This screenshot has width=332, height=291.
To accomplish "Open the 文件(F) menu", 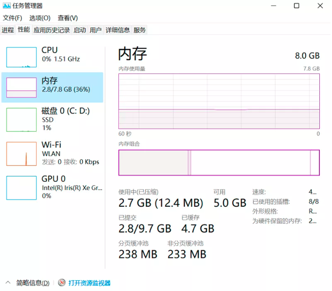I will pos(13,18).
